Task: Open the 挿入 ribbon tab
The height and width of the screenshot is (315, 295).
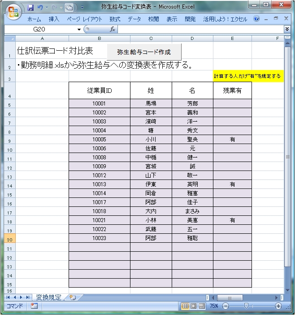Action: click(54, 19)
